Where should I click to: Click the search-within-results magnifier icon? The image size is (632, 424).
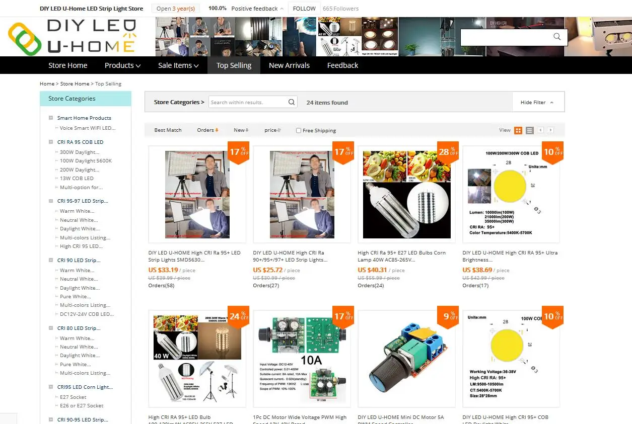[292, 102]
